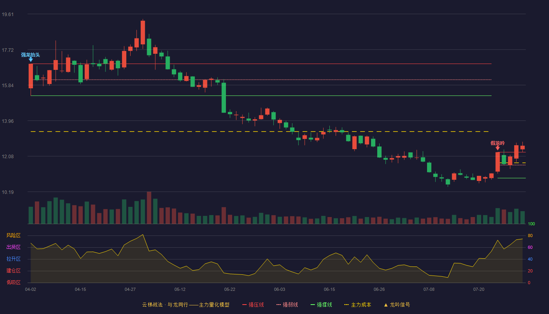Toggle the 强压线 legend entry
This screenshot has height=314, width=549.
pyautogui.click(x=253, y=305)
